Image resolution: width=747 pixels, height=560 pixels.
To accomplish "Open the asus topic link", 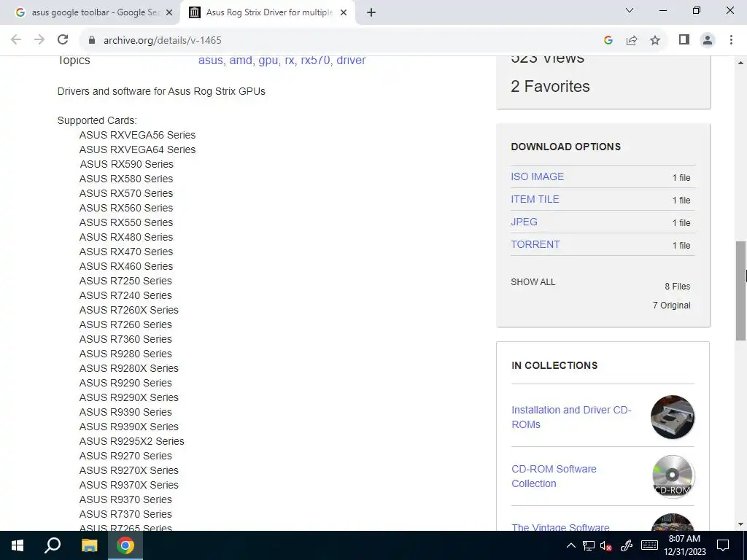I will 211,60.
